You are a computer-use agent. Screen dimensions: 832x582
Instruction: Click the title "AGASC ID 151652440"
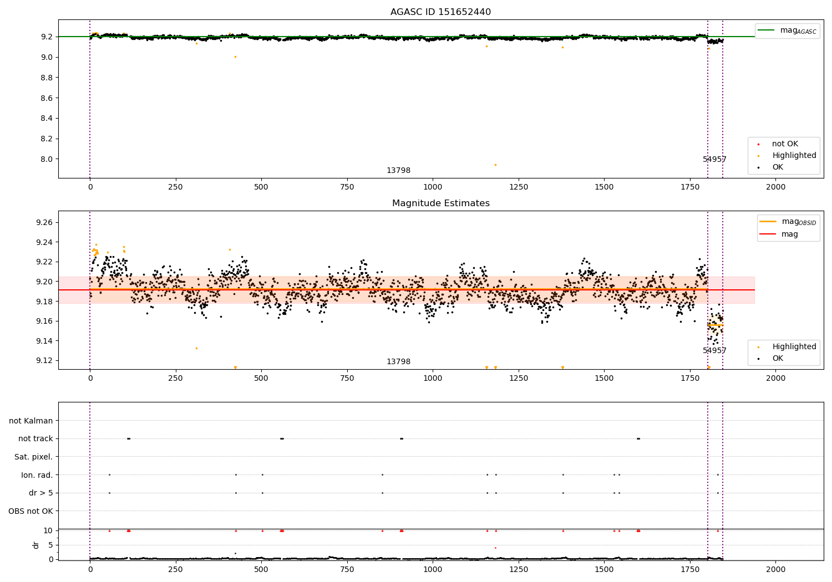click(x=440, y=12)
